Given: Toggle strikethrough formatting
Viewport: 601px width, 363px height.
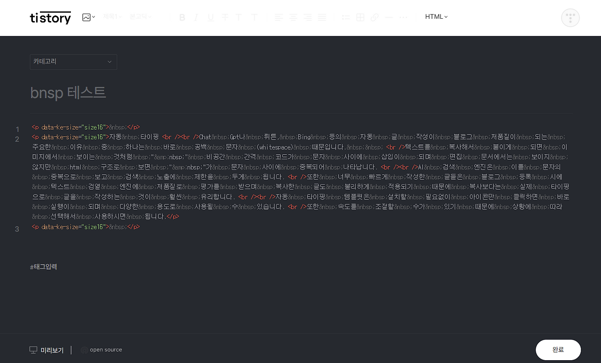Looking at the screenshot, I should click(x=225, y=17).
